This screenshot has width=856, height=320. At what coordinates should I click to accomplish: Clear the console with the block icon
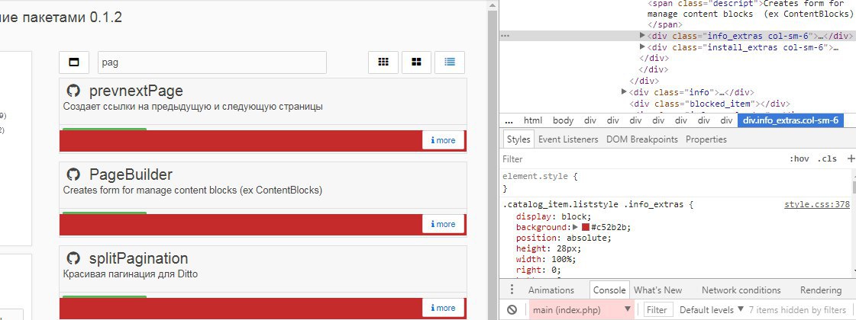pos(512,309)
